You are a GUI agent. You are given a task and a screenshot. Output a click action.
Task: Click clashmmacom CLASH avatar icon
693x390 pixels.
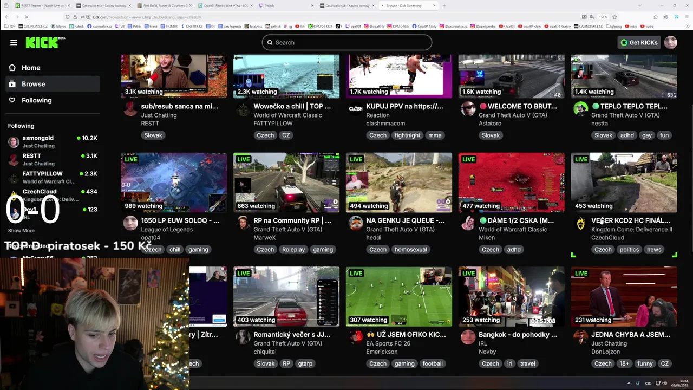[356, 109]
